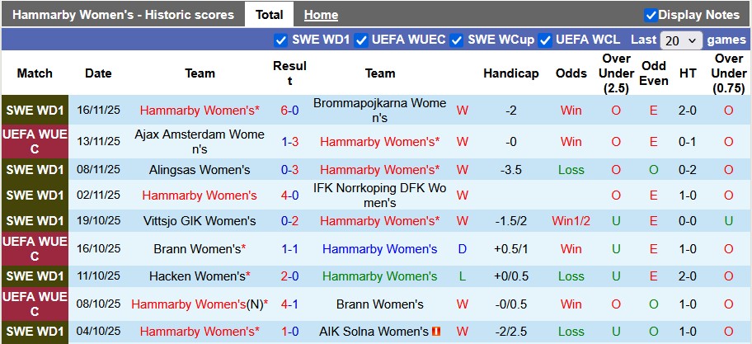This screenshot has width=752, height=344.
Task: Open Brommapojkarna Women's team link
Action: coord(380,111)
